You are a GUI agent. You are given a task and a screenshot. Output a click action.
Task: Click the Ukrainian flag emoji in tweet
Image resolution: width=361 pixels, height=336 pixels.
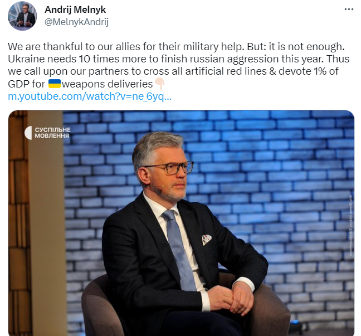coord(55,84)
